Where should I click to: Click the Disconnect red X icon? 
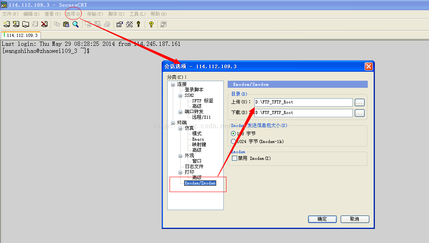[x=44, y=24]
